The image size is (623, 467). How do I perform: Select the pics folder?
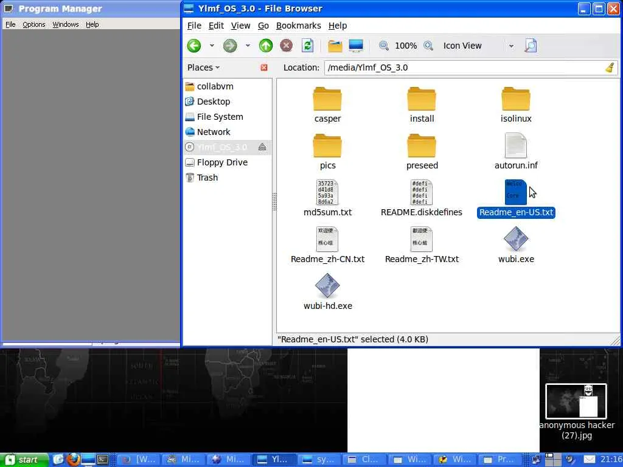(x=327, y=151)
